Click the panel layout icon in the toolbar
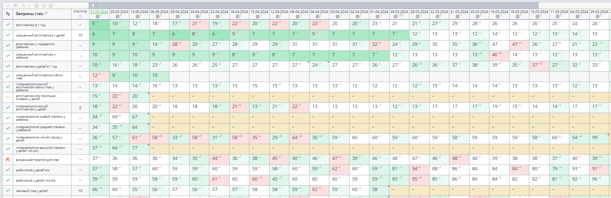 click(x=36, y=6)
